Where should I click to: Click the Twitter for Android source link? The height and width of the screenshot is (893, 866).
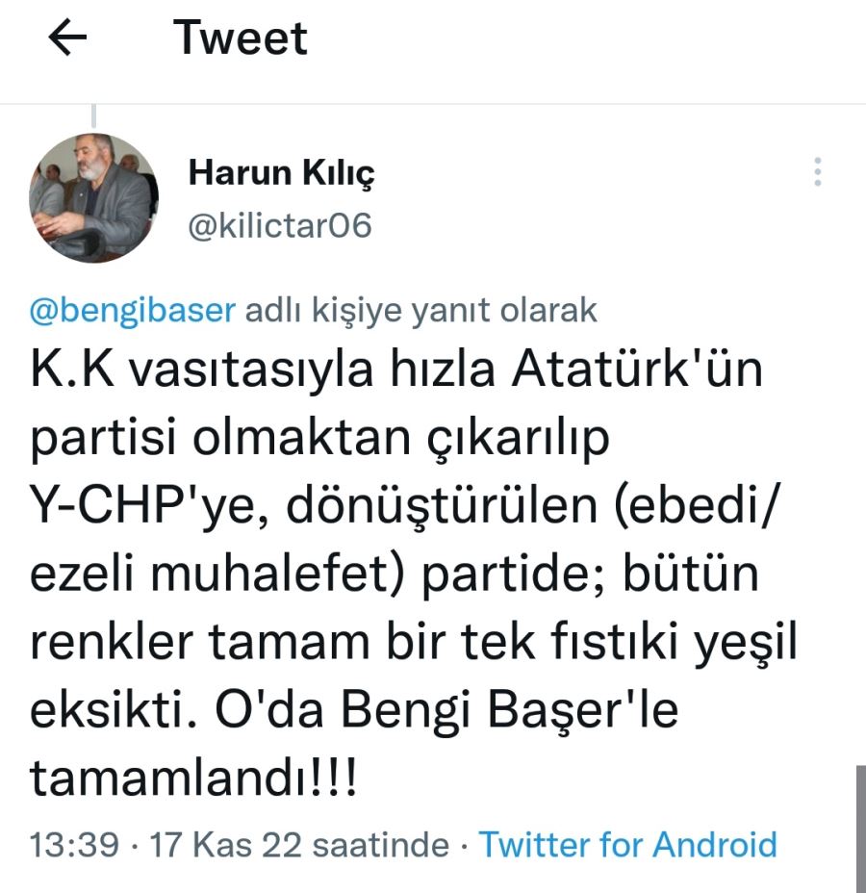coord(628,844)
